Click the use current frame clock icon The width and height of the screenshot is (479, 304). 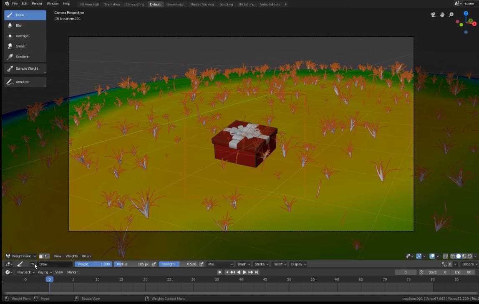pos(421,272)
